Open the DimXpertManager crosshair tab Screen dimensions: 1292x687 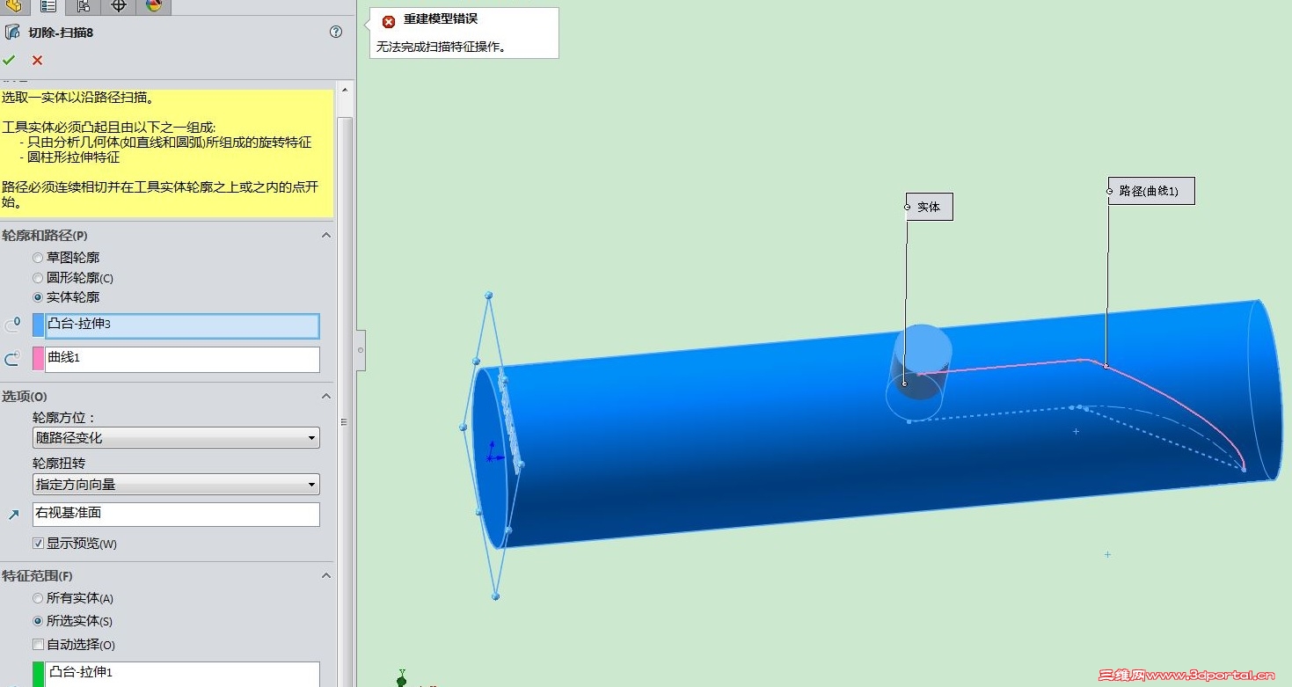[x=119, y=6]
